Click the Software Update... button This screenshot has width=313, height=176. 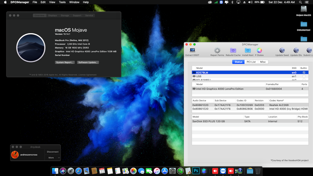tap(88, 63)
